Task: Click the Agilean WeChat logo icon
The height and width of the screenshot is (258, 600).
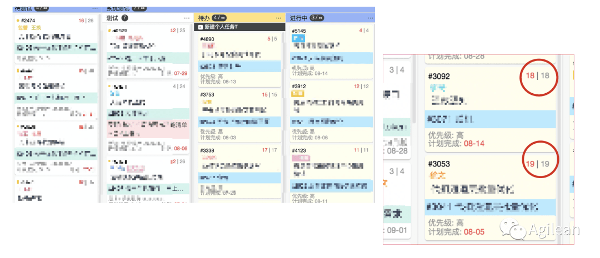Action: tap(513, 229)
